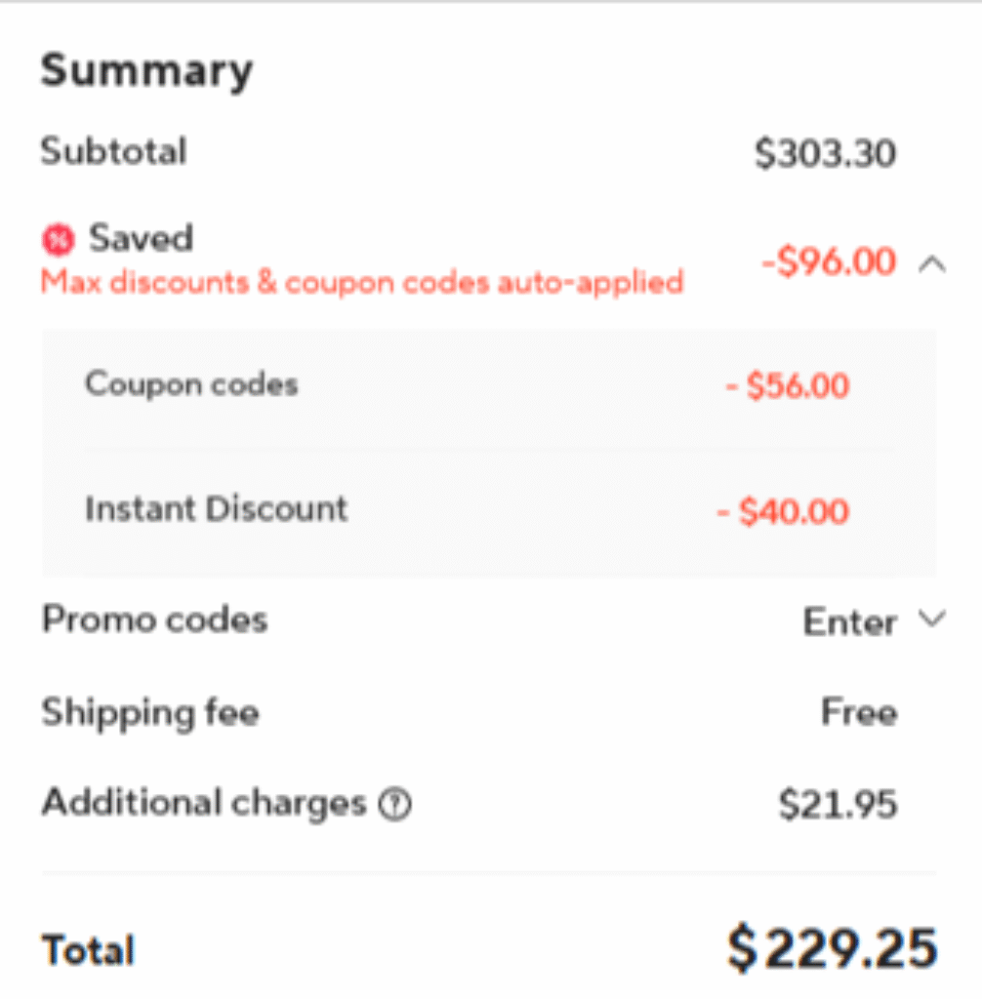Click the $303.30 subtotal amount

coord(825,154)
